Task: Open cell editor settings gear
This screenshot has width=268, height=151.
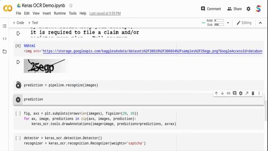Action: tap(241, 93)
